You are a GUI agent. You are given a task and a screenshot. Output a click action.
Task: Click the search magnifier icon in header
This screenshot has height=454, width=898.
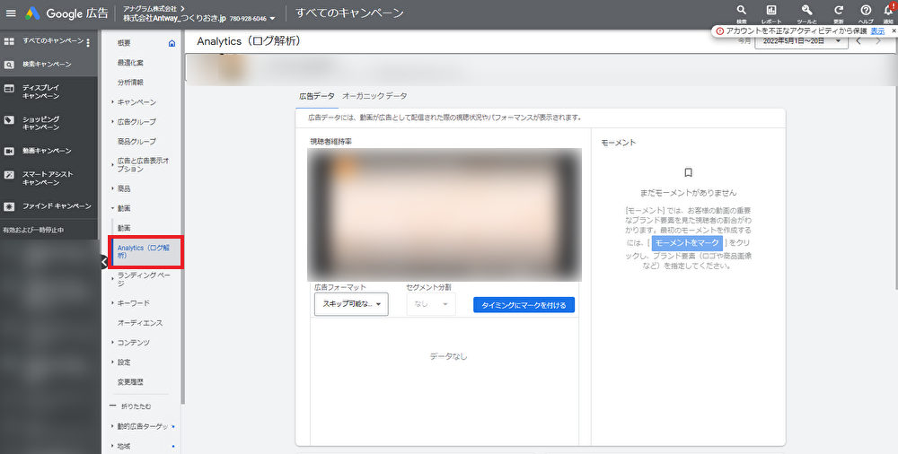point(741,11)
